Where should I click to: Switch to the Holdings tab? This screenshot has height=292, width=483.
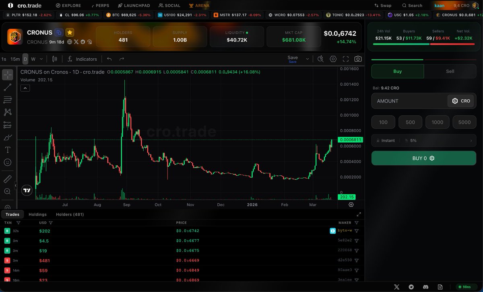(x=38, y=214)
